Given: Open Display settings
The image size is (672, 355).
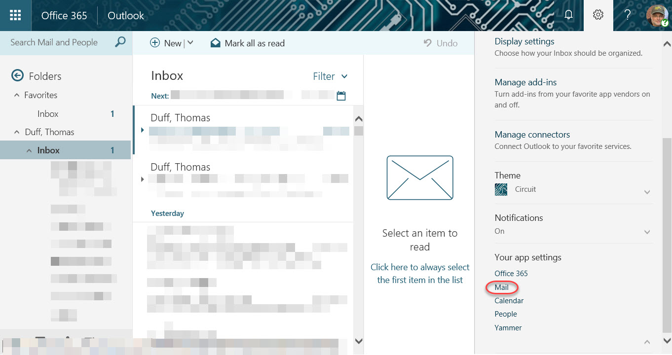Looking at the screenshot, I should (x=524, y=41).
